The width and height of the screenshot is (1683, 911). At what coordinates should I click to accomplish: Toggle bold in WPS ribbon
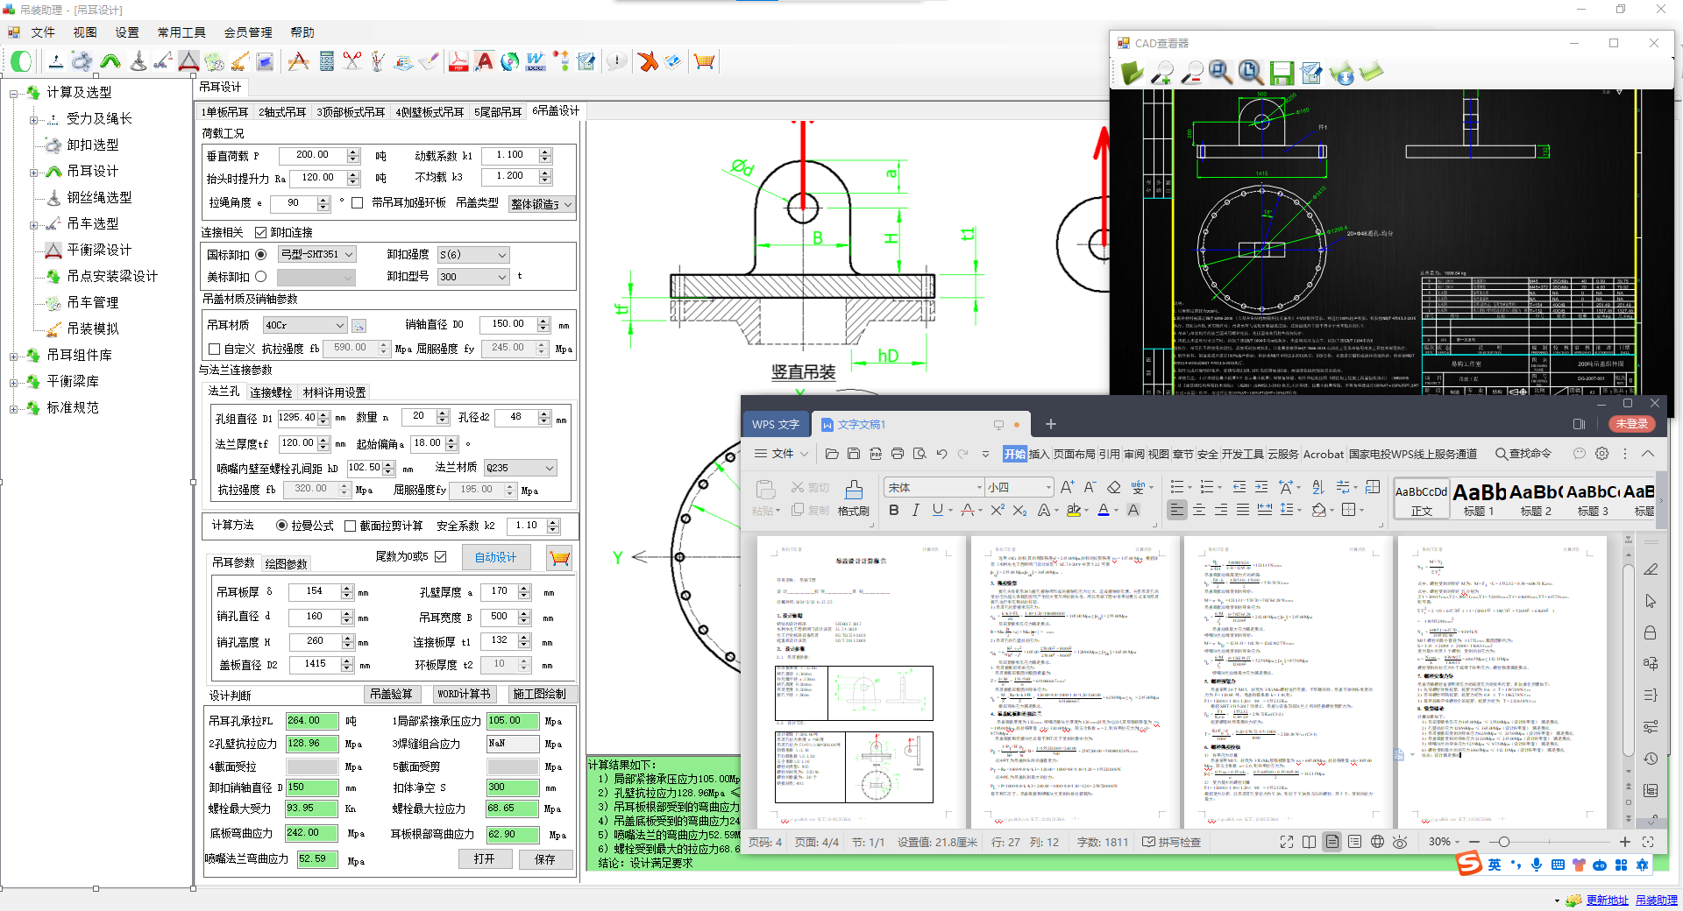(x=893, y=510)
